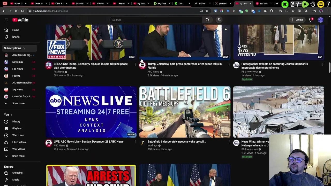This screenshot has width=331, height=186.
Task: Open title 'Battlefield 6 desperately needs a wake up call'
Action: tap(177, 142)
